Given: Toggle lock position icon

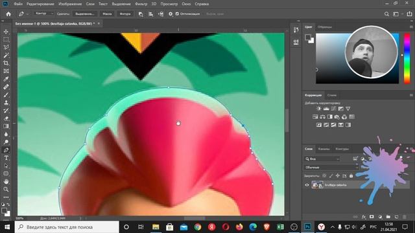Looking at the screenshot, I should coord(338,175).
